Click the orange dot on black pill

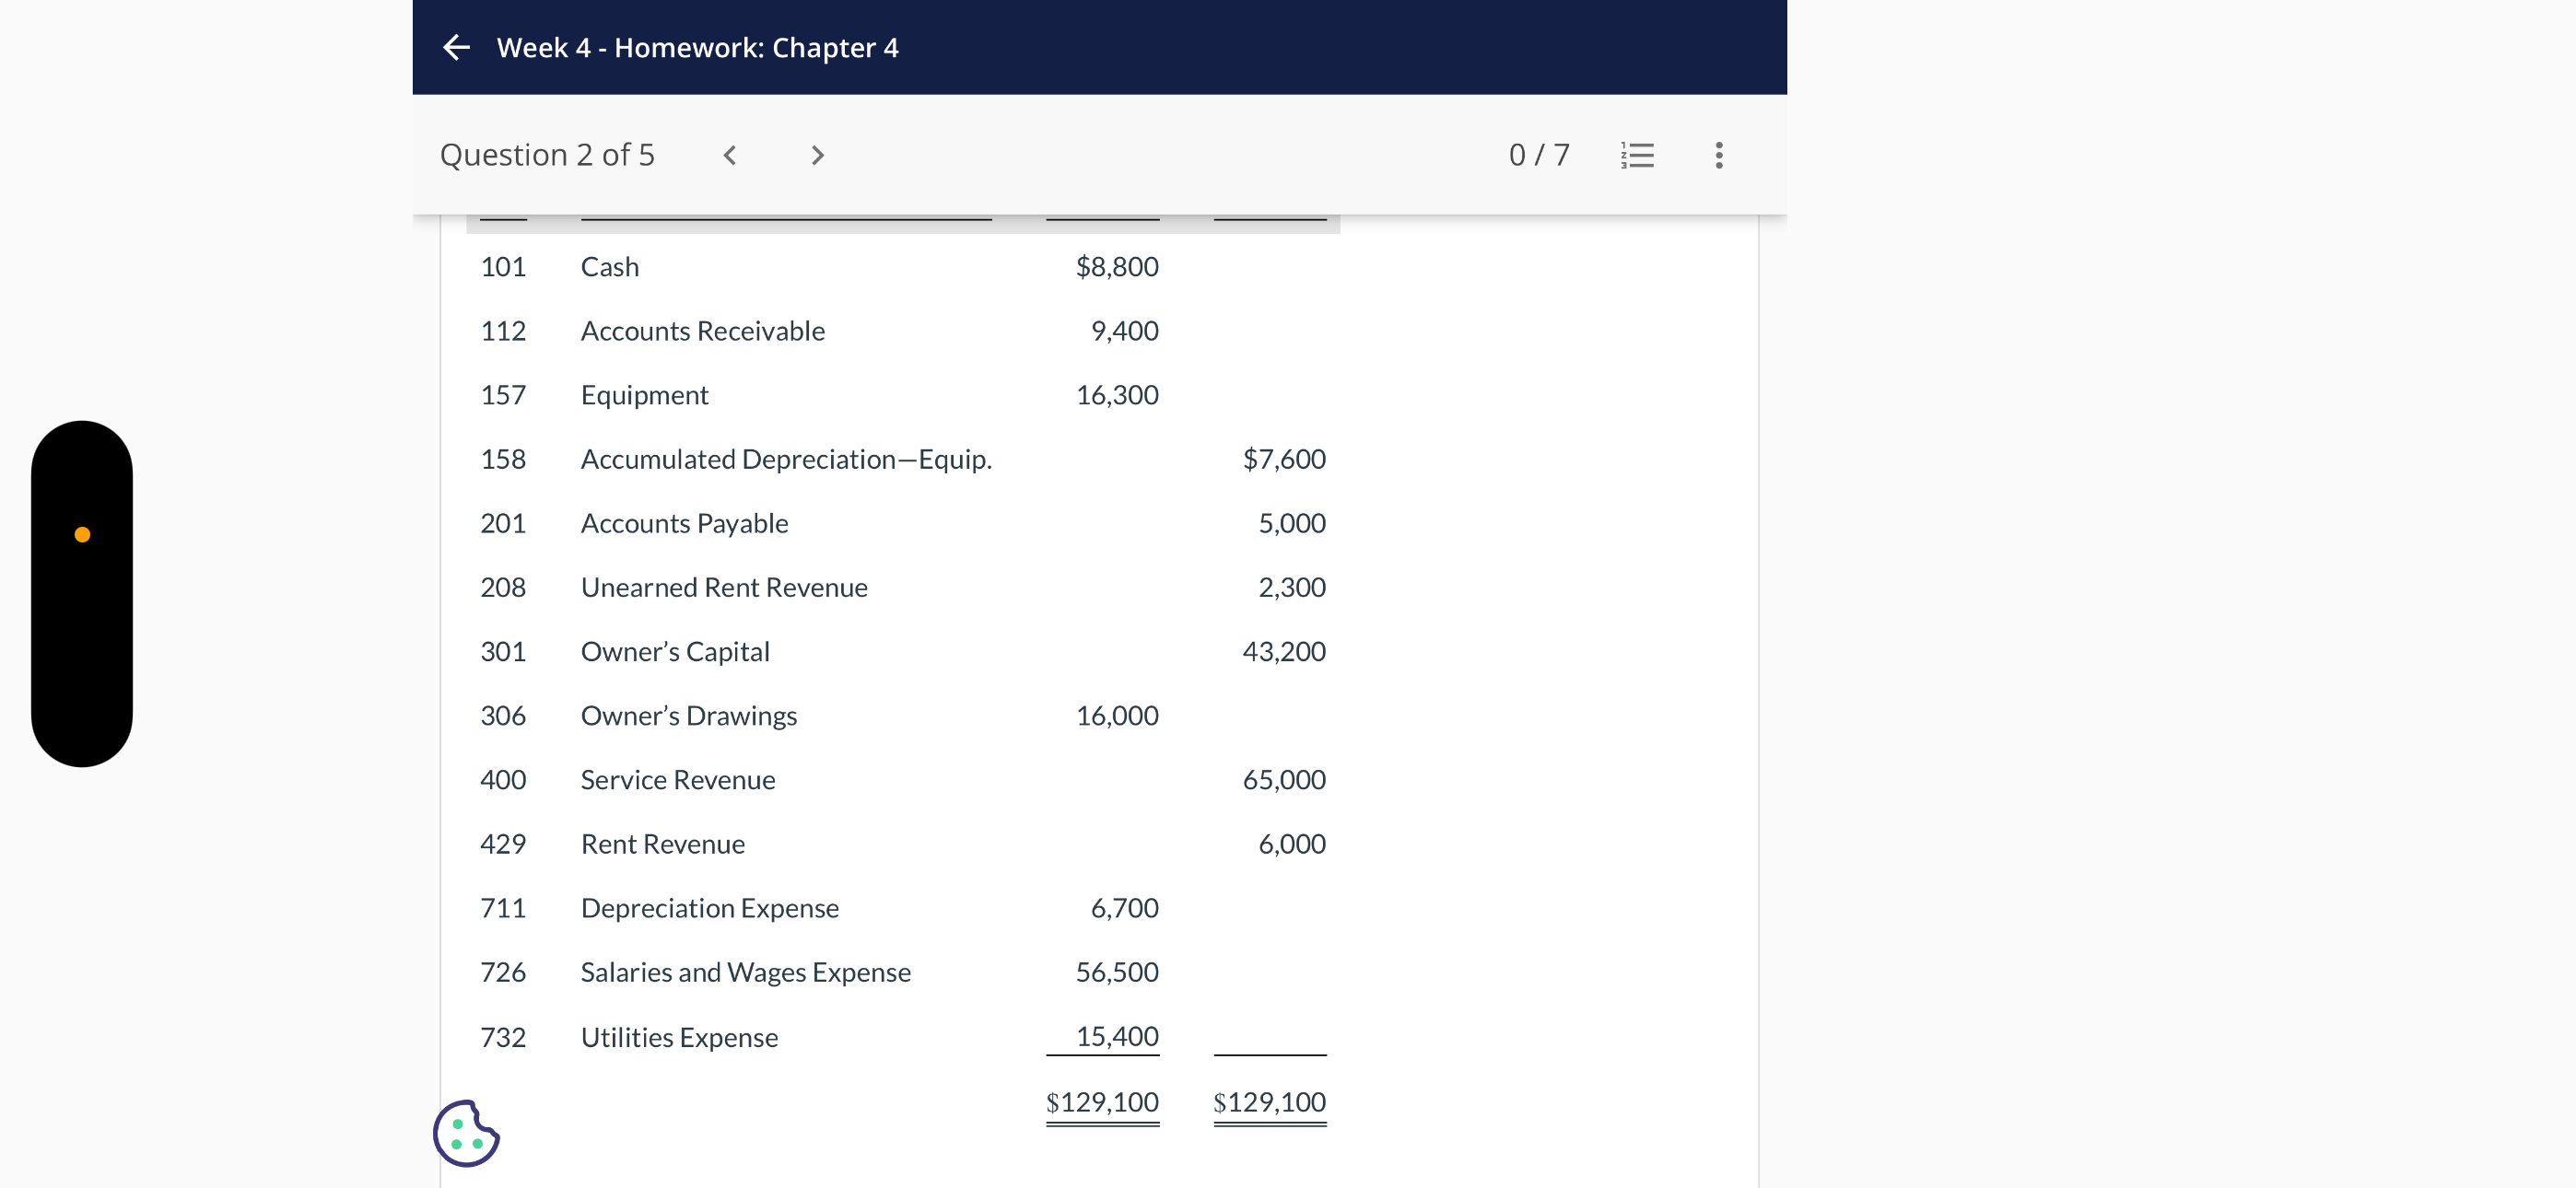tap(83, 535)
